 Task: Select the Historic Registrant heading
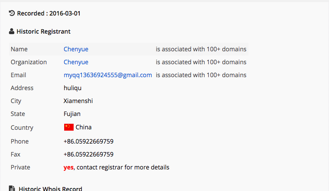43,31
